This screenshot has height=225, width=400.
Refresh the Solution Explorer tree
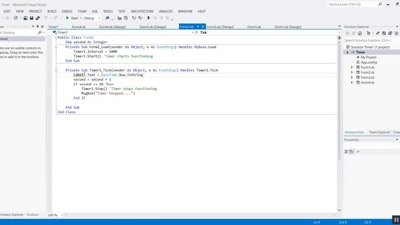pos(384,33)
